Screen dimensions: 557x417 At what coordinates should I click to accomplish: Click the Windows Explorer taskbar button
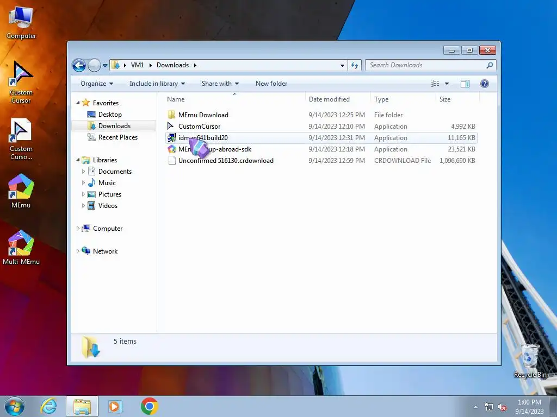[82, 406]
